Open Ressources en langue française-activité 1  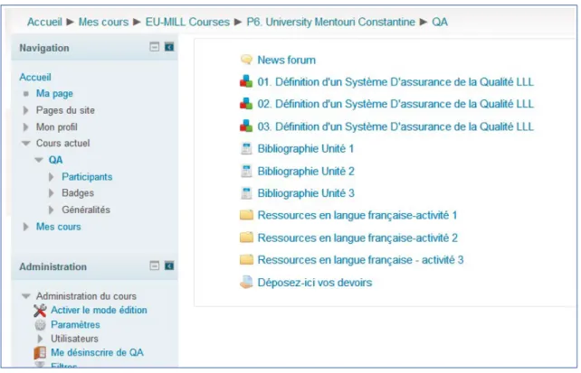point(357,215)
